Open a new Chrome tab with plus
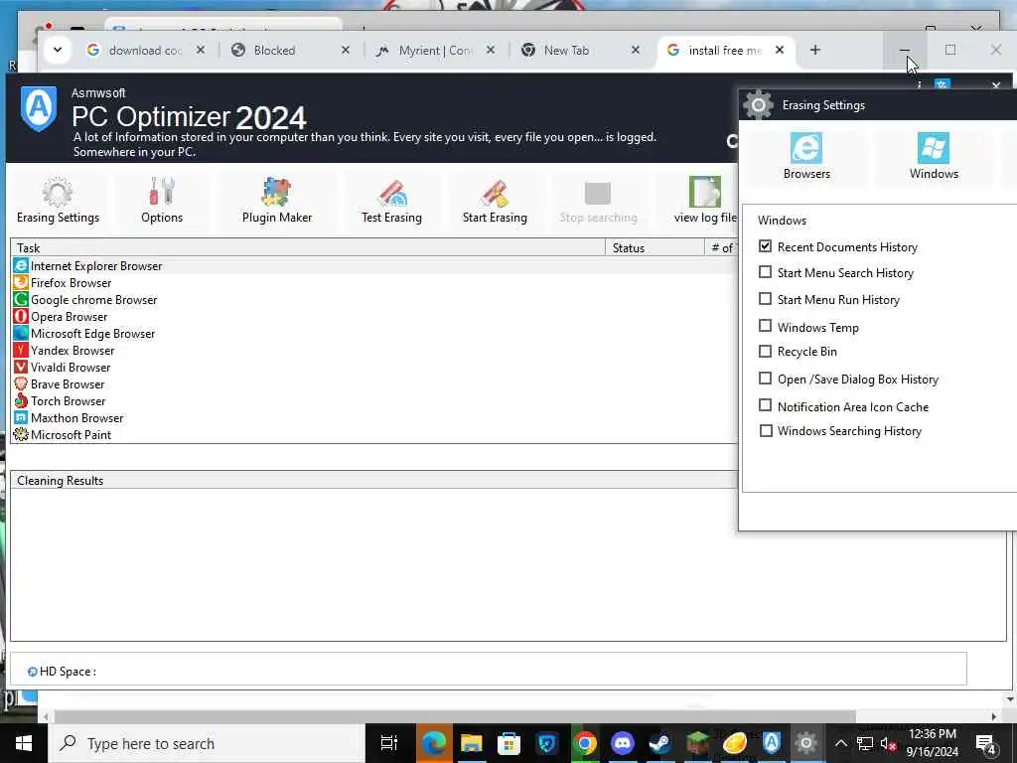Viewport: 1017px width, 763px height. tap(815, 50)
